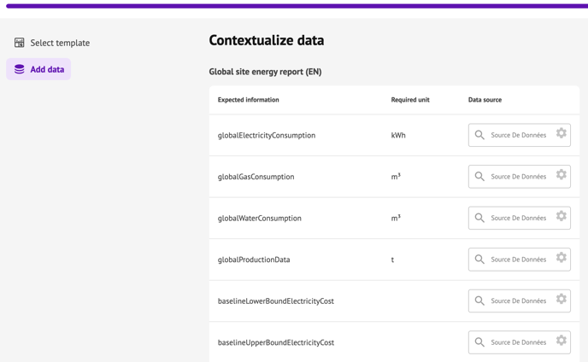588x362 pixels.
Task: Click the Add data database icon
Action: (x=19, y=69)
